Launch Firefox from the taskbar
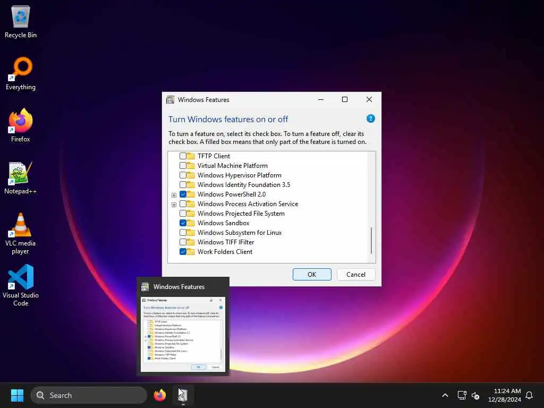This screenshot has height=408, width=544. 160,395
